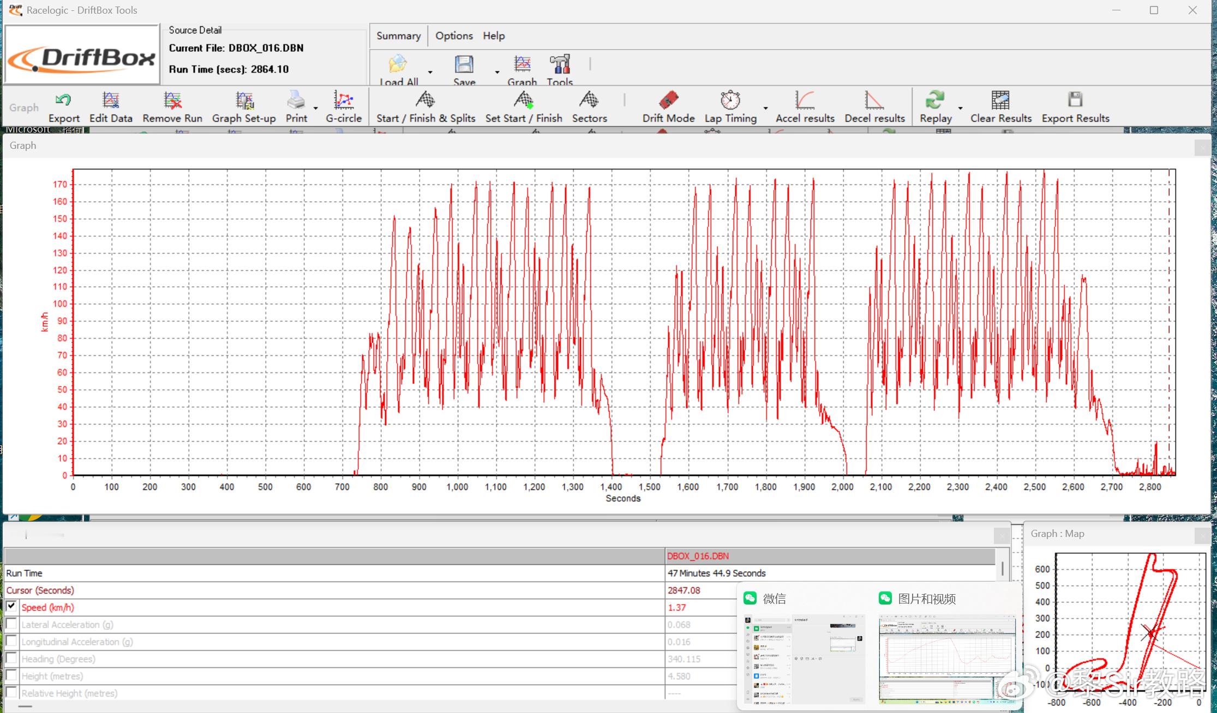Open the Lap Timing dropdown arrow
This screenshot has height=713, width=1217.
coord(765,108)
